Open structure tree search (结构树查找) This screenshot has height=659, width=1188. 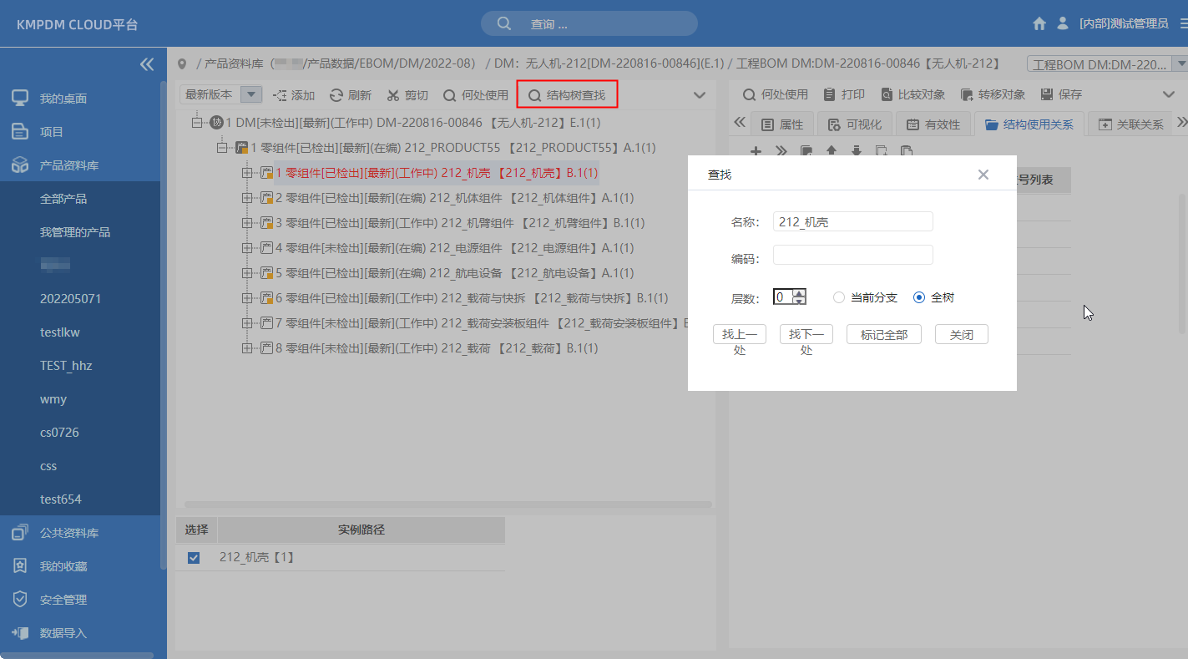point(567,95)
